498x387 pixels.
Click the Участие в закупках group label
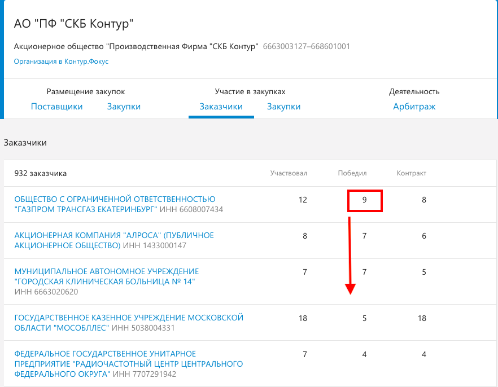[250, 92]
